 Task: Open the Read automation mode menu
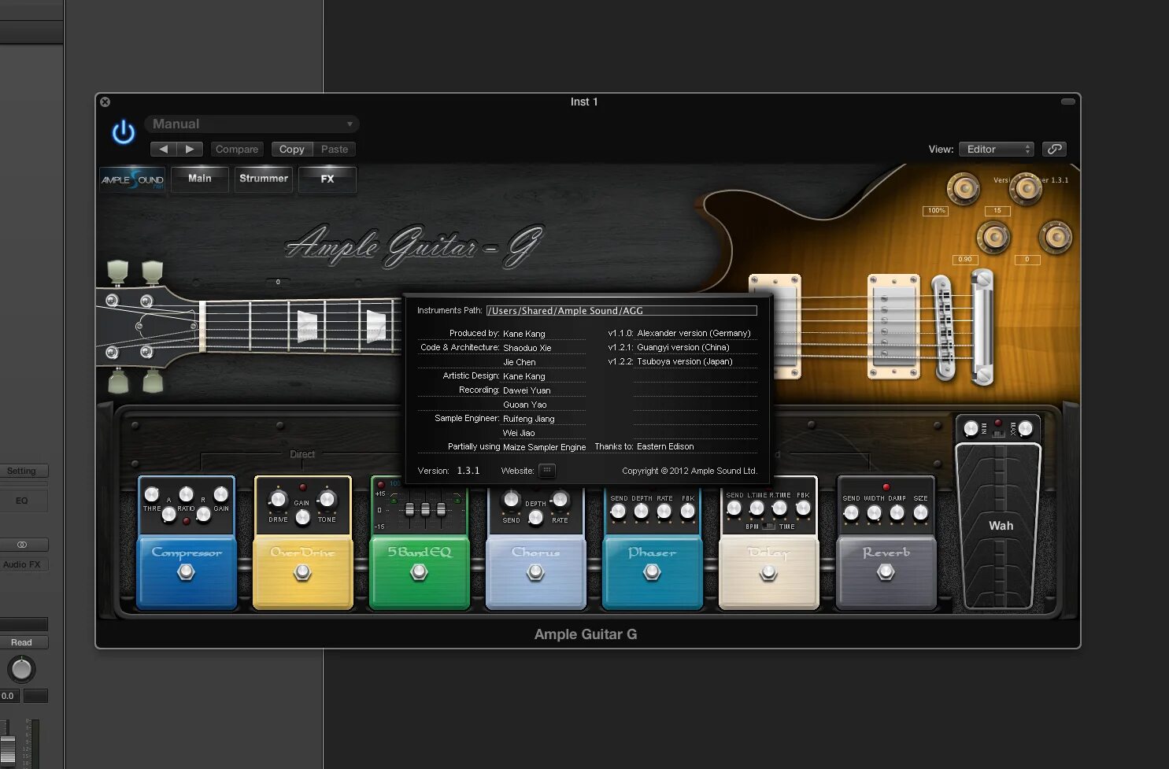tap(21, 642)
